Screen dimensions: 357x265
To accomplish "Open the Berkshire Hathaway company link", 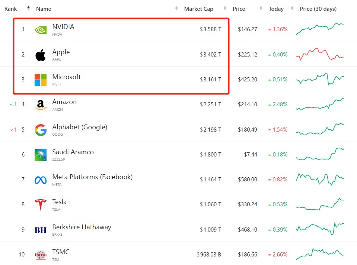I will click(82, 227).
